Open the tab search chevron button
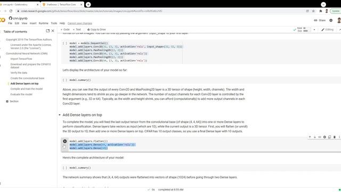The width and height of the screenshot is (341, 192). point(323,4)
